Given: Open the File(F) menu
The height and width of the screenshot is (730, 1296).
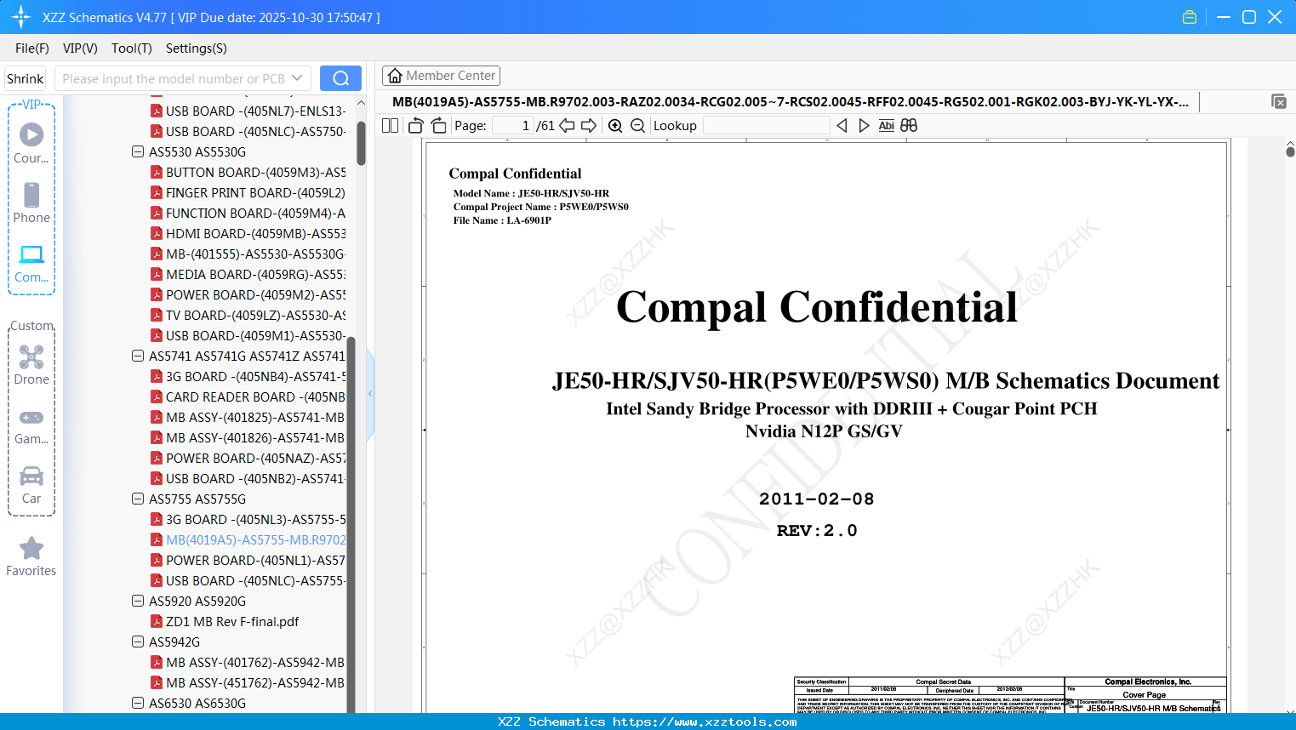Looking at the screenshot, I should click(x=32, y=48).
